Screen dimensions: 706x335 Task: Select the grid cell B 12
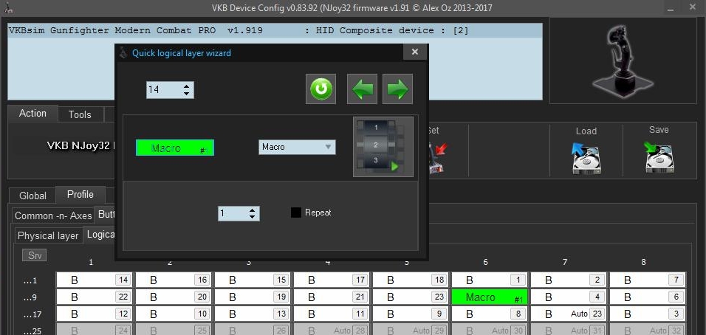94,314
